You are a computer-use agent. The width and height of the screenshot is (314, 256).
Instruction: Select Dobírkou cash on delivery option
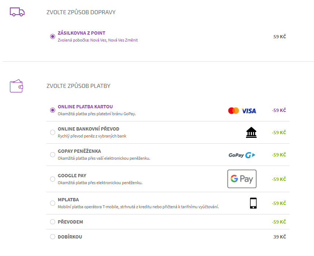(x=53, y=237)
